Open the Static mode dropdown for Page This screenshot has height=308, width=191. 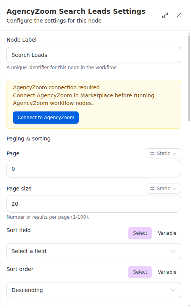163,153
